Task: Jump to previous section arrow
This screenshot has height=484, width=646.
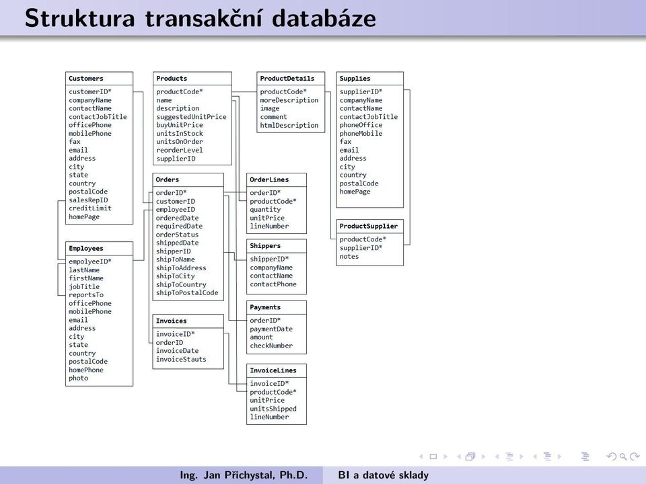Action: coord(535,456)
